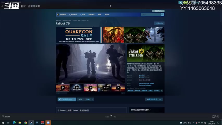Click the Add a Game plus icon
This screenshot has width=222, height=125.
(x=3, y=117)
